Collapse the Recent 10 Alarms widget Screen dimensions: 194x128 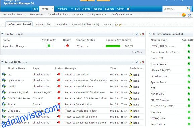(134, 62)
